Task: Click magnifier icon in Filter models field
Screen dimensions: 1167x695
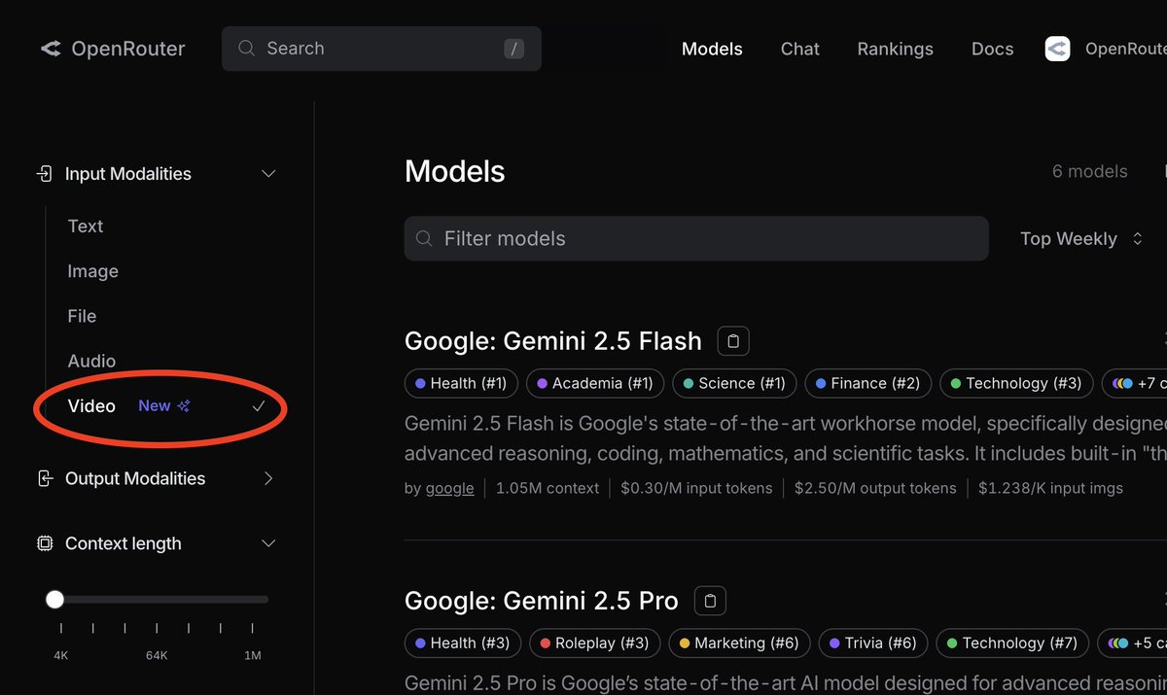Action: pos(424,238)
